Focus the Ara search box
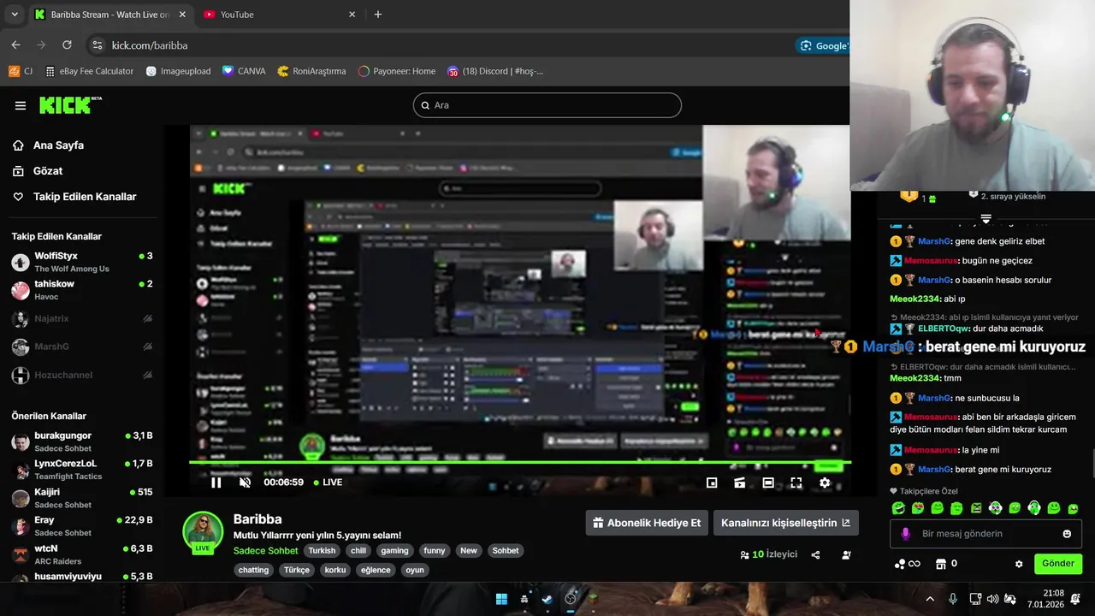Screen dimensions: 1095x616 pyautogui.click(x=547, y=105)
